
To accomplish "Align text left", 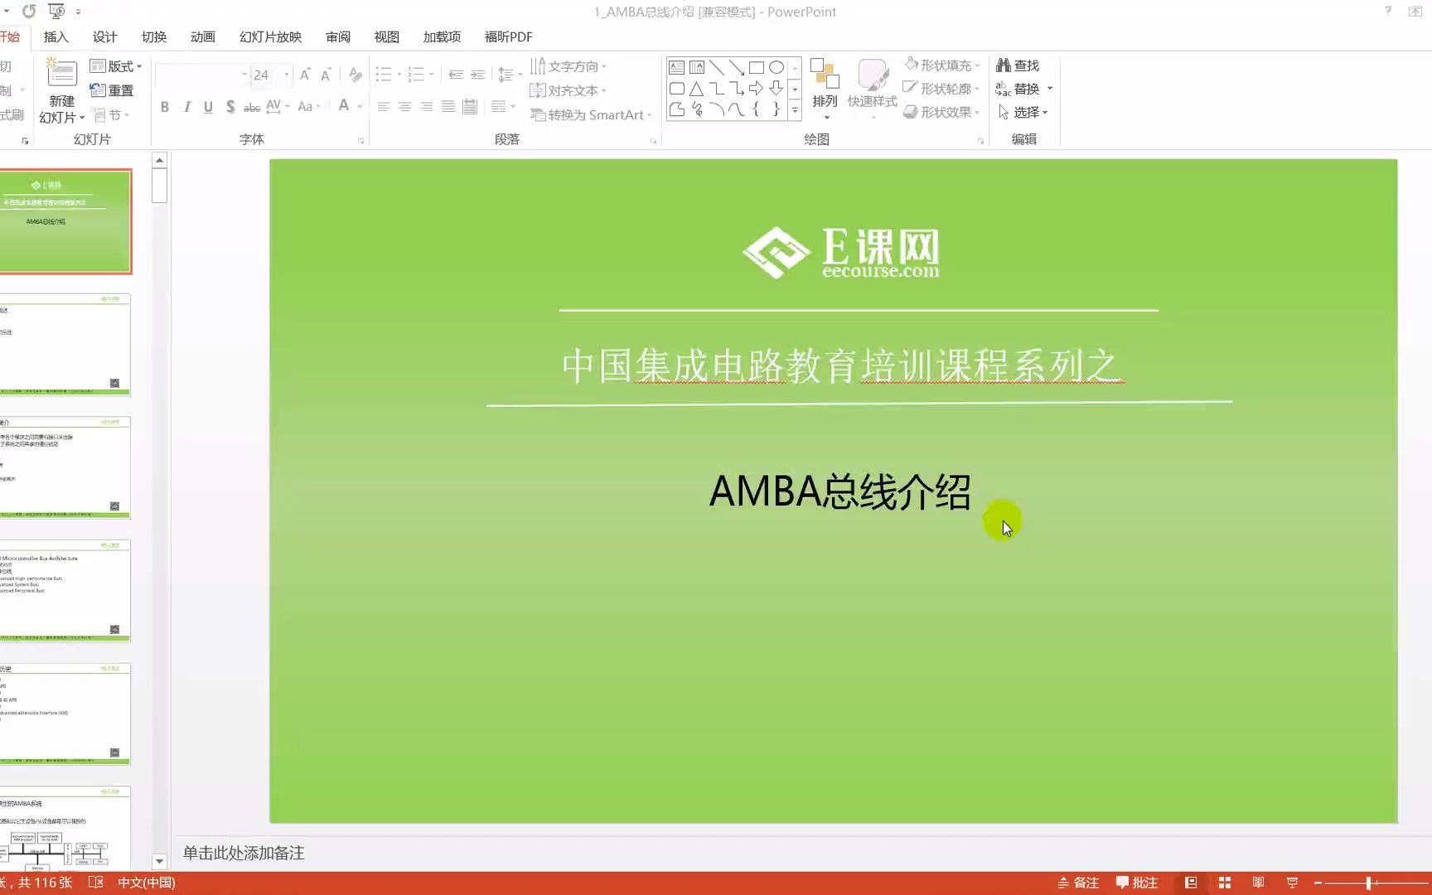I will point(383,107).
